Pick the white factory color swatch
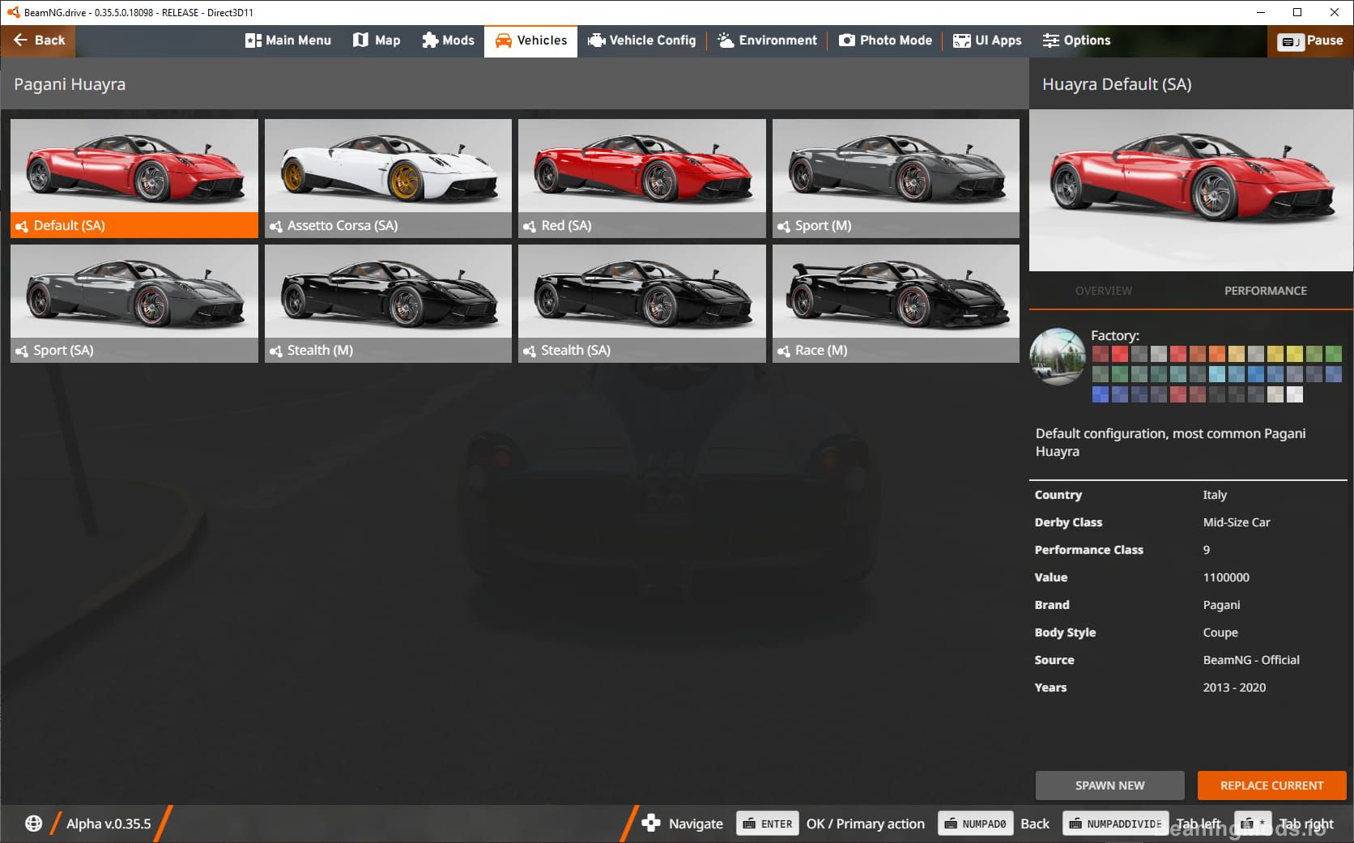The width and height of the screenshot is (1354, 843). tap(1295, 394)
